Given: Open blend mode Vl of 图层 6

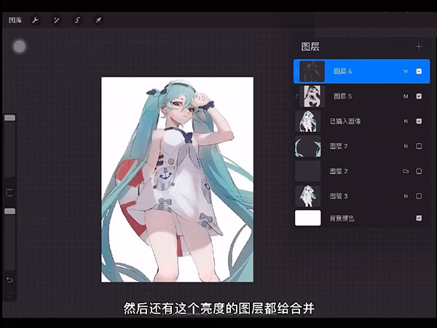Looking at the screenshot, I should point(406,71).
